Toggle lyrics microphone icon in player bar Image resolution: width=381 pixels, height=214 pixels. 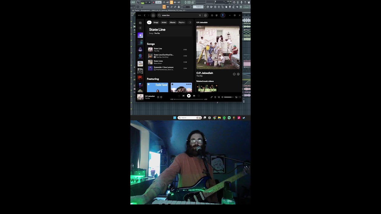212,97
